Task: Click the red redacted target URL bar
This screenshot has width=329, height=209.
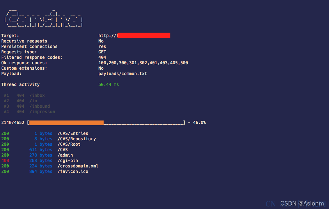Action: [144, 35]
